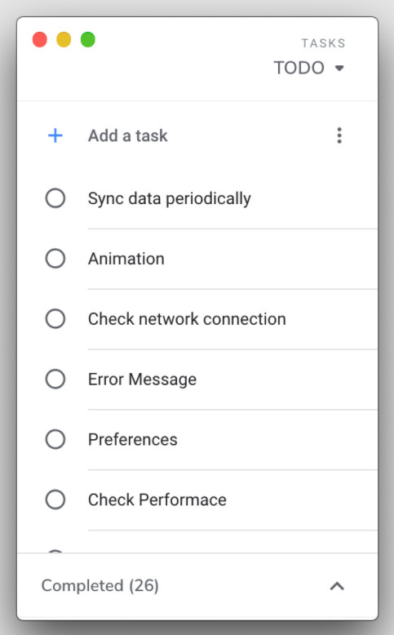
Task: Tick the Error Message task circle
Action: [55, 379]
